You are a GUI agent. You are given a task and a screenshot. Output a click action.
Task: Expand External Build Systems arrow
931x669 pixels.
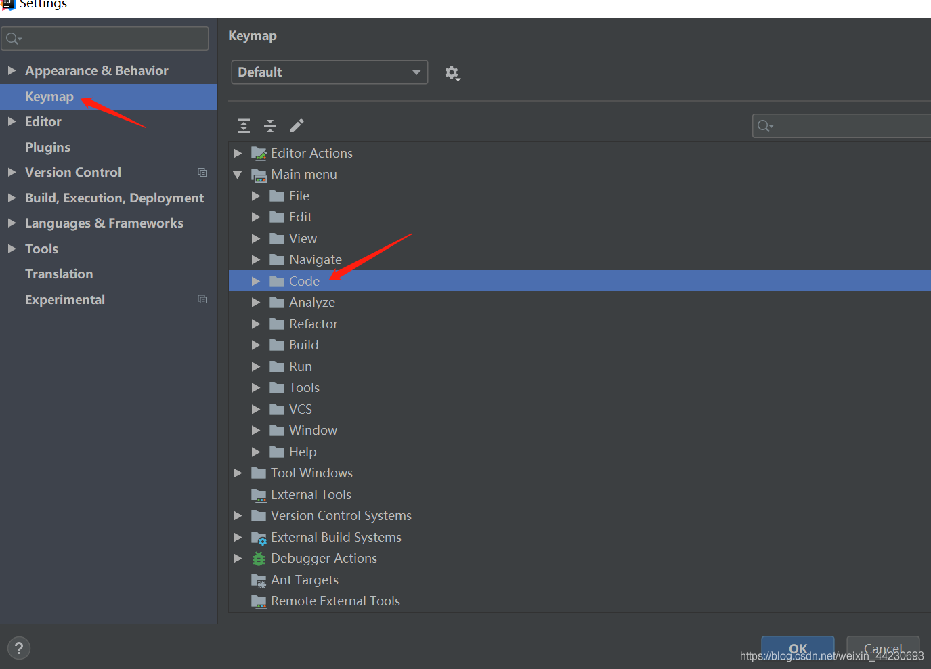click(x=237, y=538)
